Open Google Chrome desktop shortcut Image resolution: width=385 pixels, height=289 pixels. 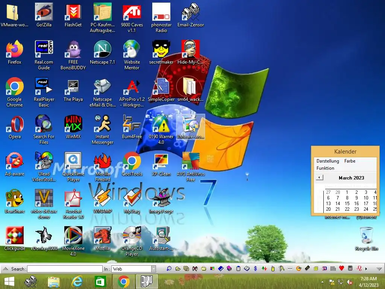click(x=15, y=92)
